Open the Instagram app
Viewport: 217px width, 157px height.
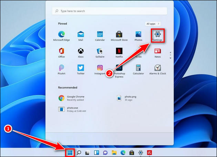tap(100, 70)
